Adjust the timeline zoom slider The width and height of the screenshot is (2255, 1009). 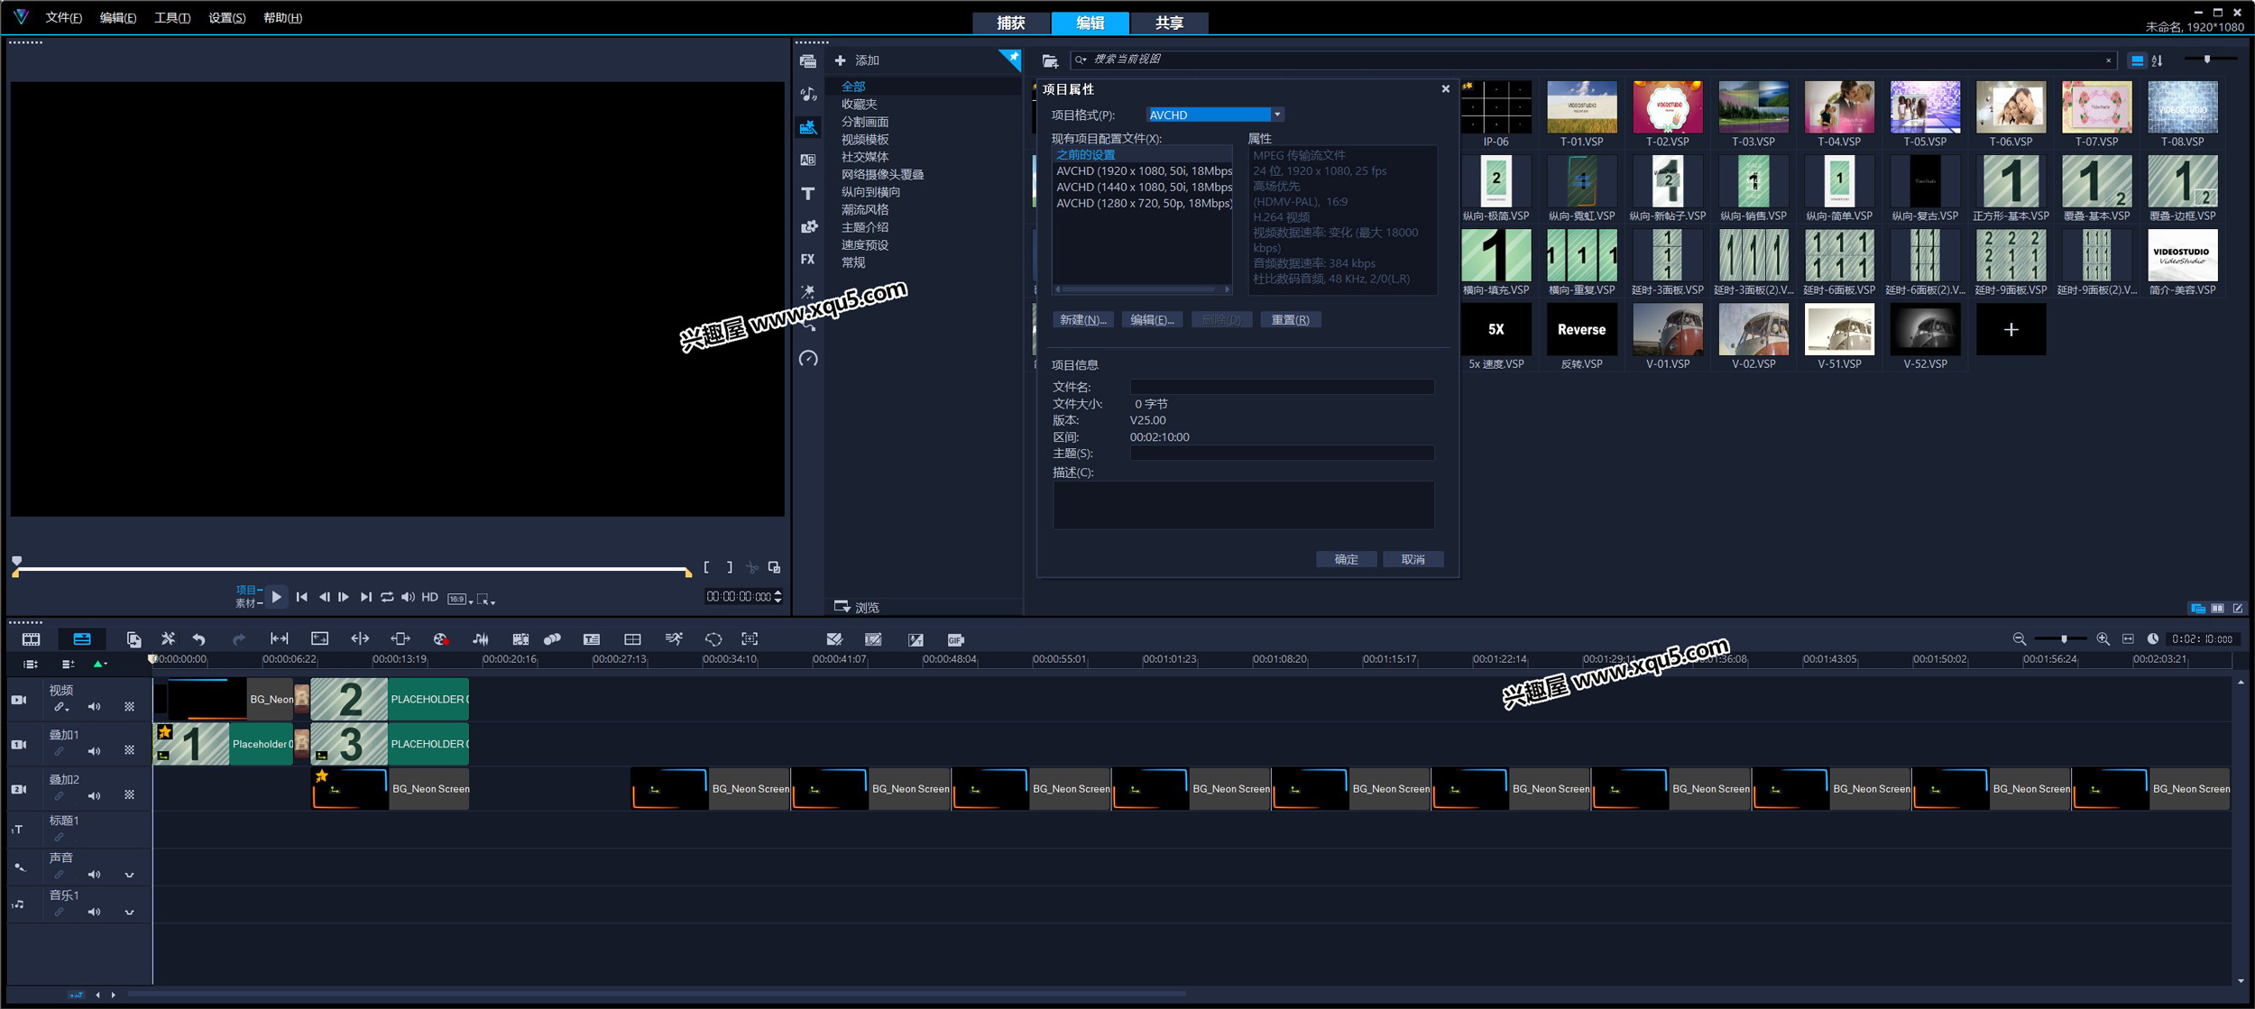coord(2060,638)
